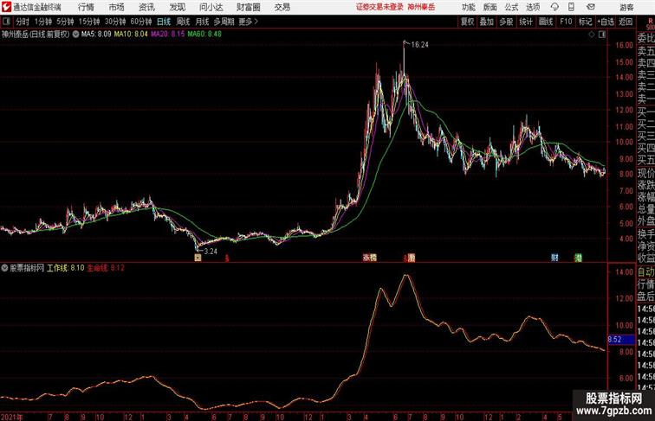Click the 游客 user account label

click(x=626, y=7)
